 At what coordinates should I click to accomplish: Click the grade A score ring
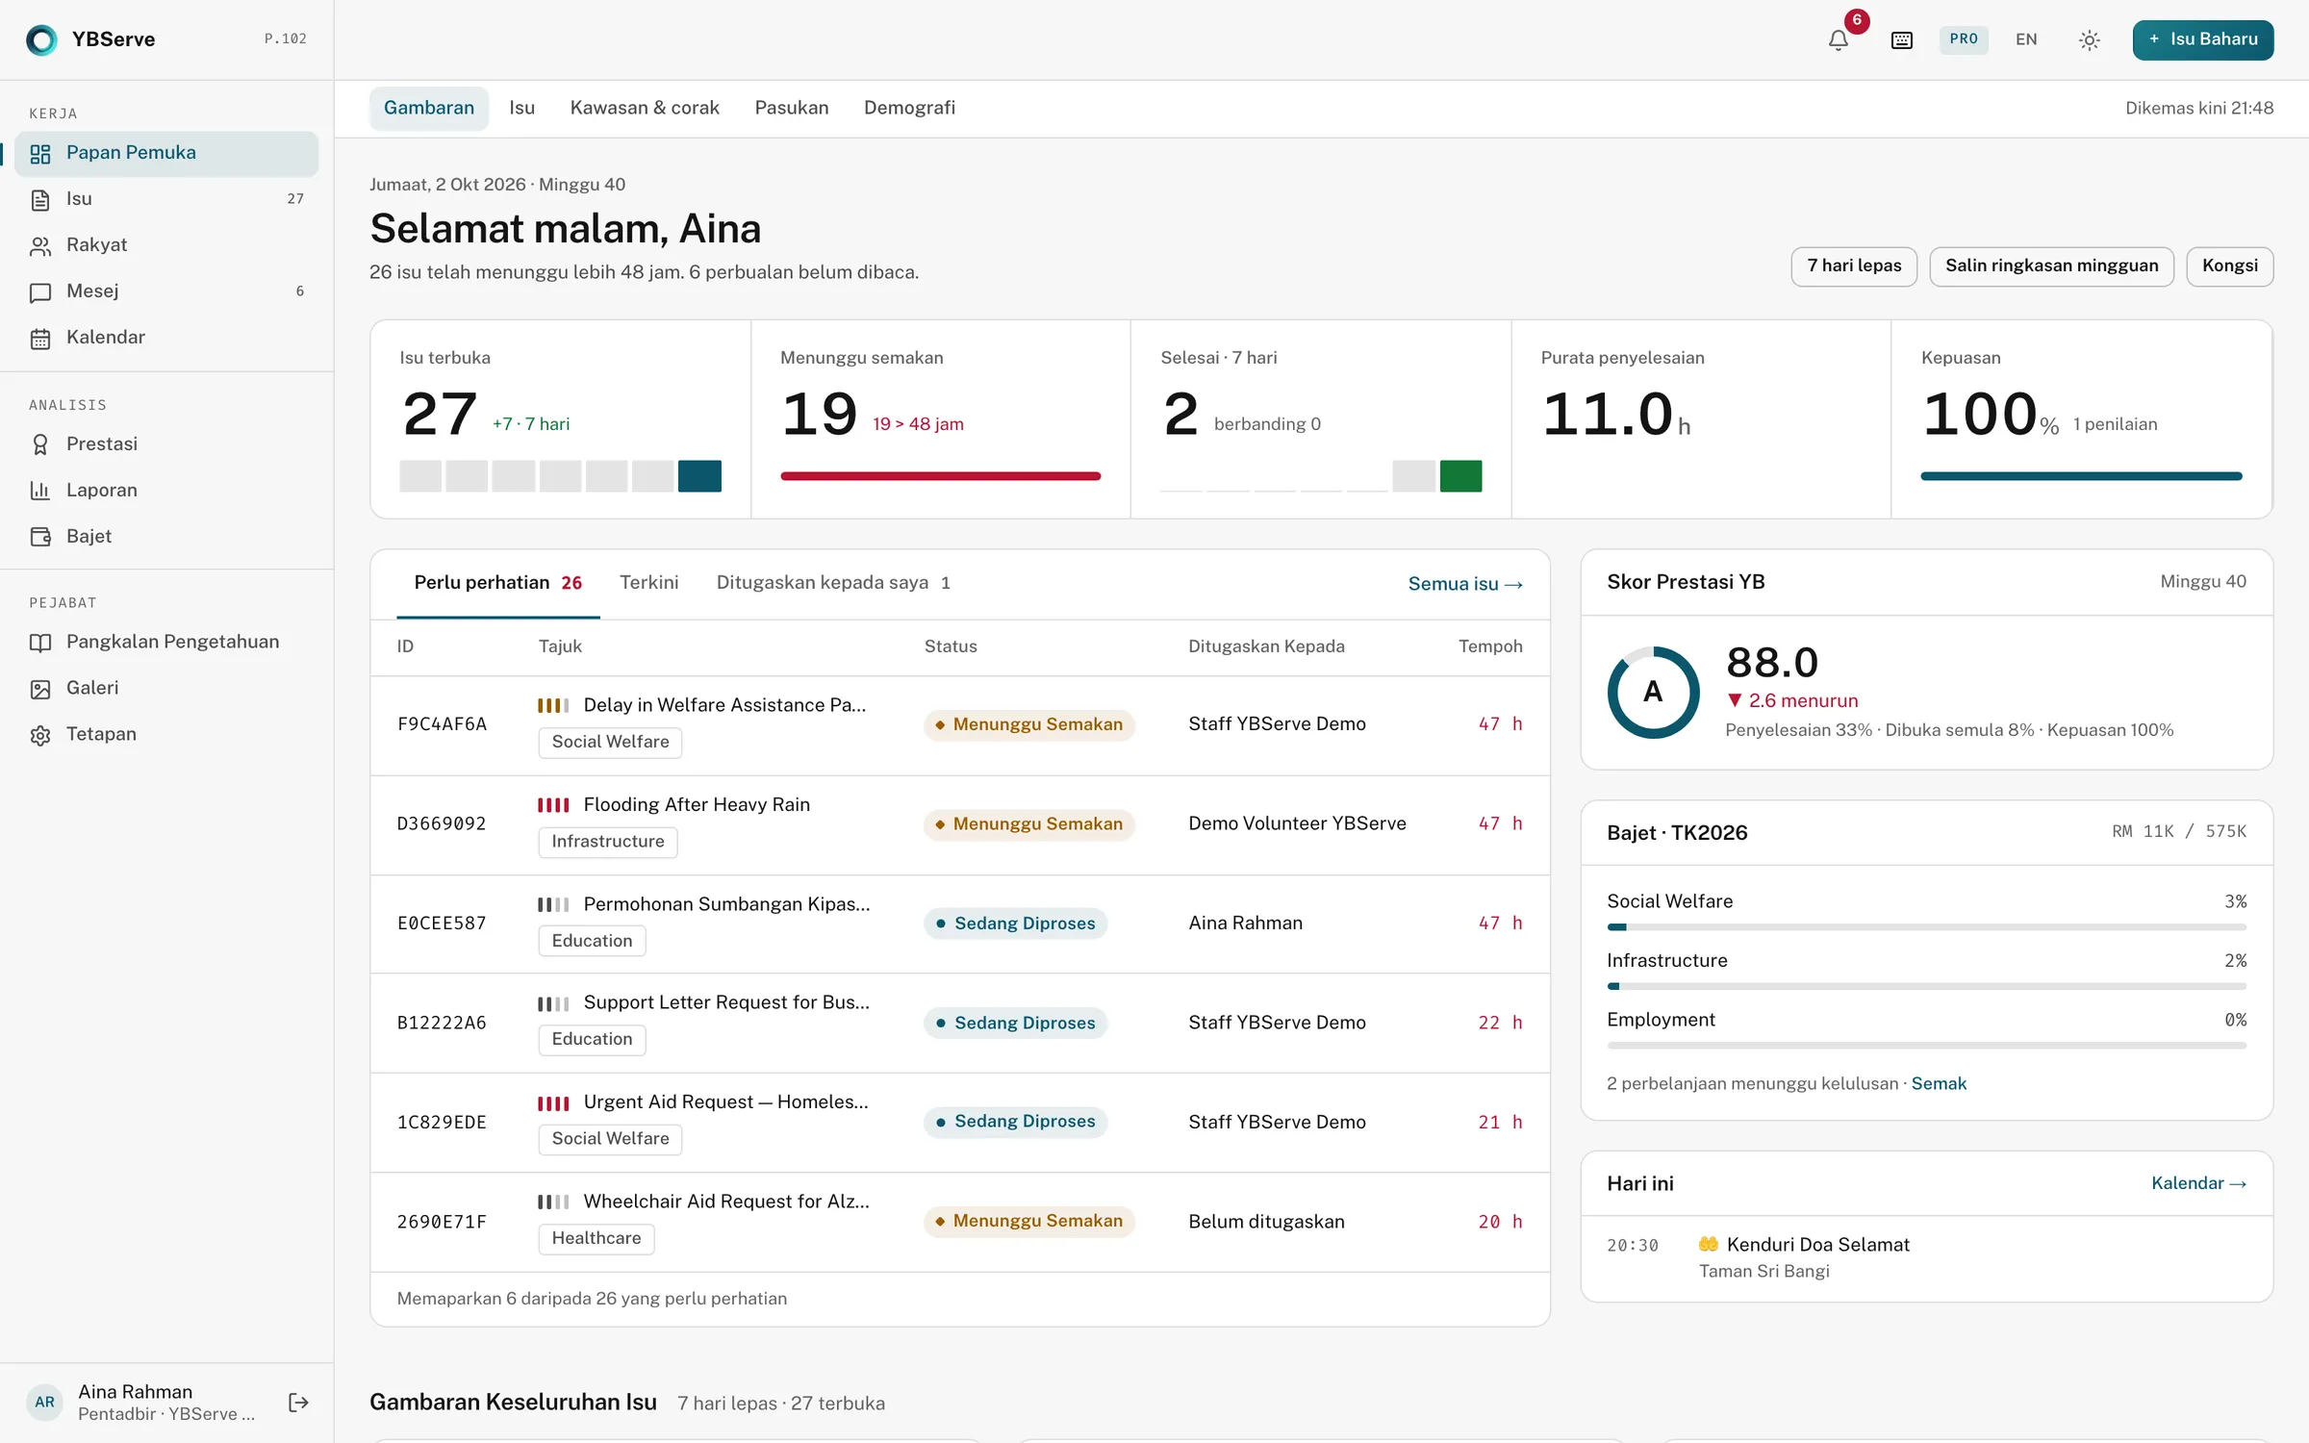point(1653,693)
